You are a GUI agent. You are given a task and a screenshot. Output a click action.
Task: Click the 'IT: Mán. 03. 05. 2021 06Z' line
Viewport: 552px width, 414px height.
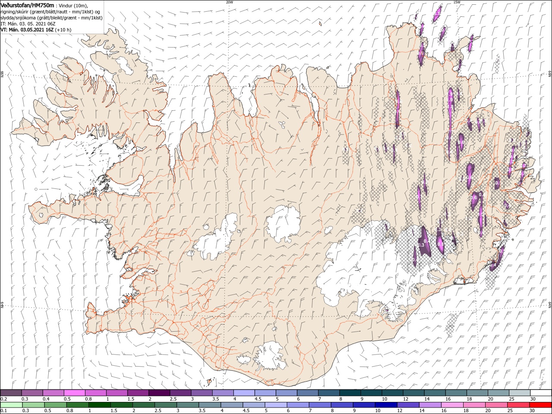28,24
